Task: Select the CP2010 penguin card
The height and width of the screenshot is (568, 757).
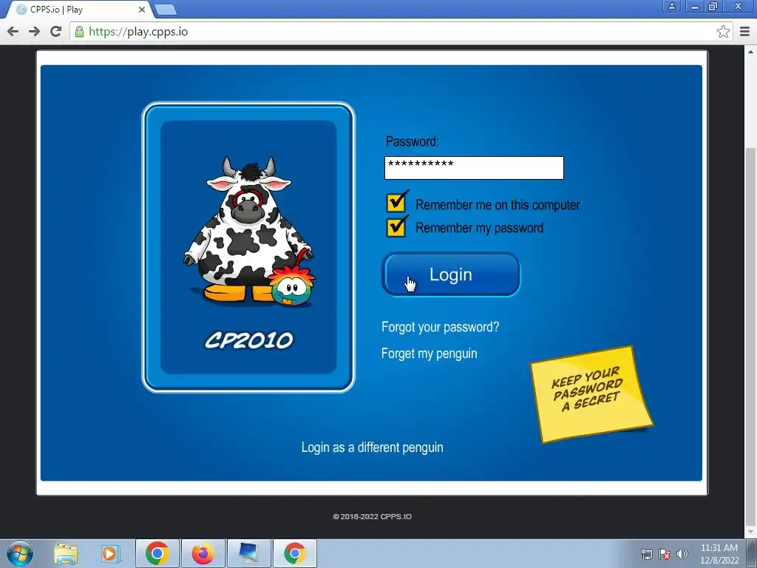Action: [248, 247]
